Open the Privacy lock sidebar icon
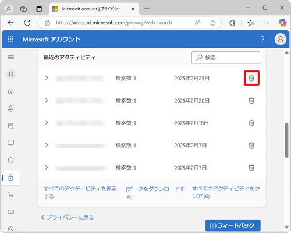 click(11, 178)
